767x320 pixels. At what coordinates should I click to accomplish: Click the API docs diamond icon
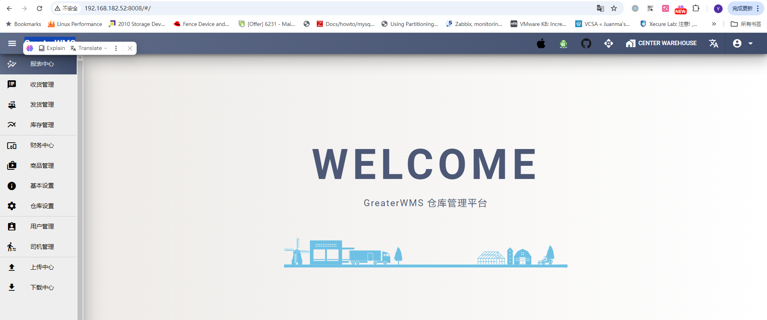click(x=608, y=43)
